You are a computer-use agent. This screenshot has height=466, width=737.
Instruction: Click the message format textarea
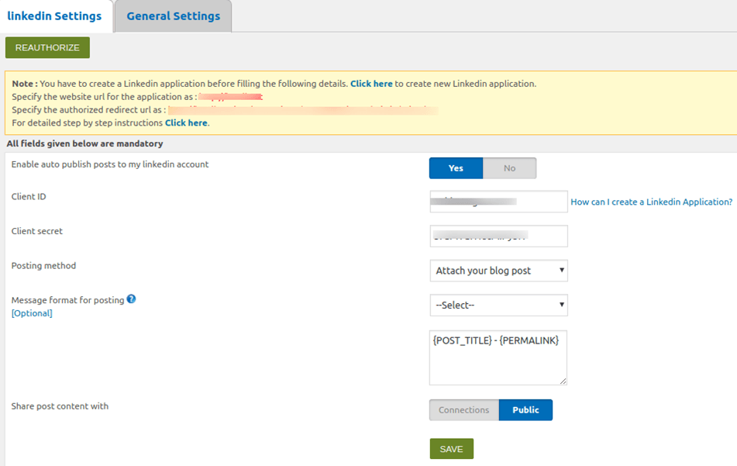498,358
